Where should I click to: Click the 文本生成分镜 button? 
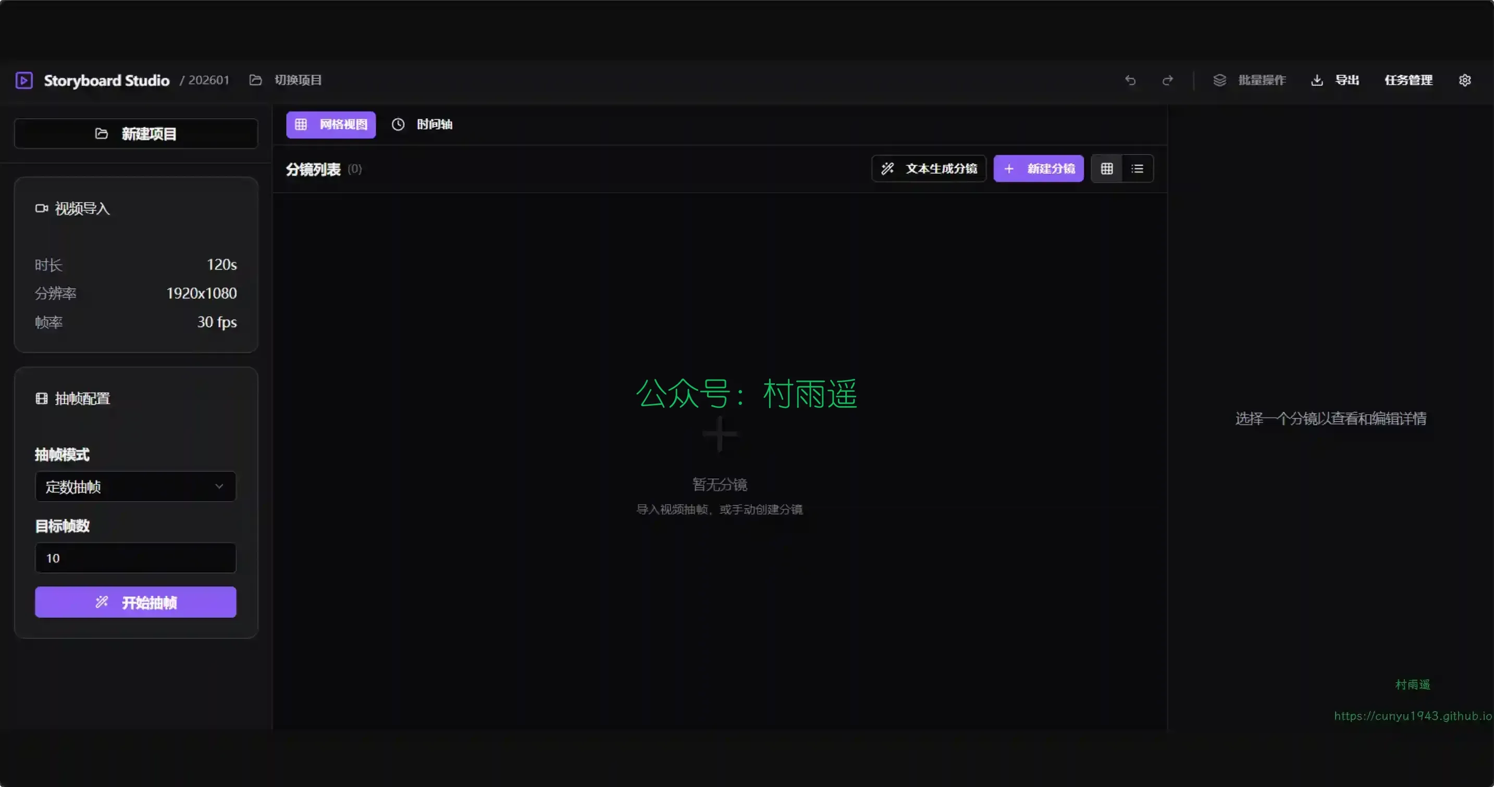[929, 169]
